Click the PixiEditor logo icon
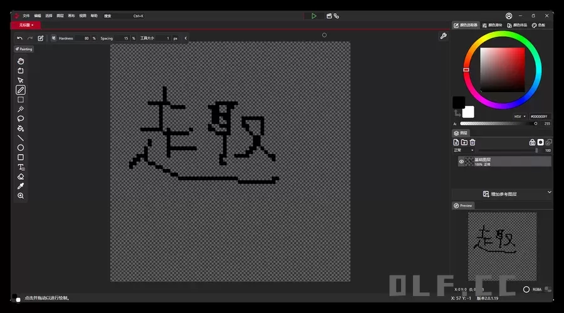Image resolution: width=564 pixels, height=313 pixels. pyautogui.click(x=16, y=16)
